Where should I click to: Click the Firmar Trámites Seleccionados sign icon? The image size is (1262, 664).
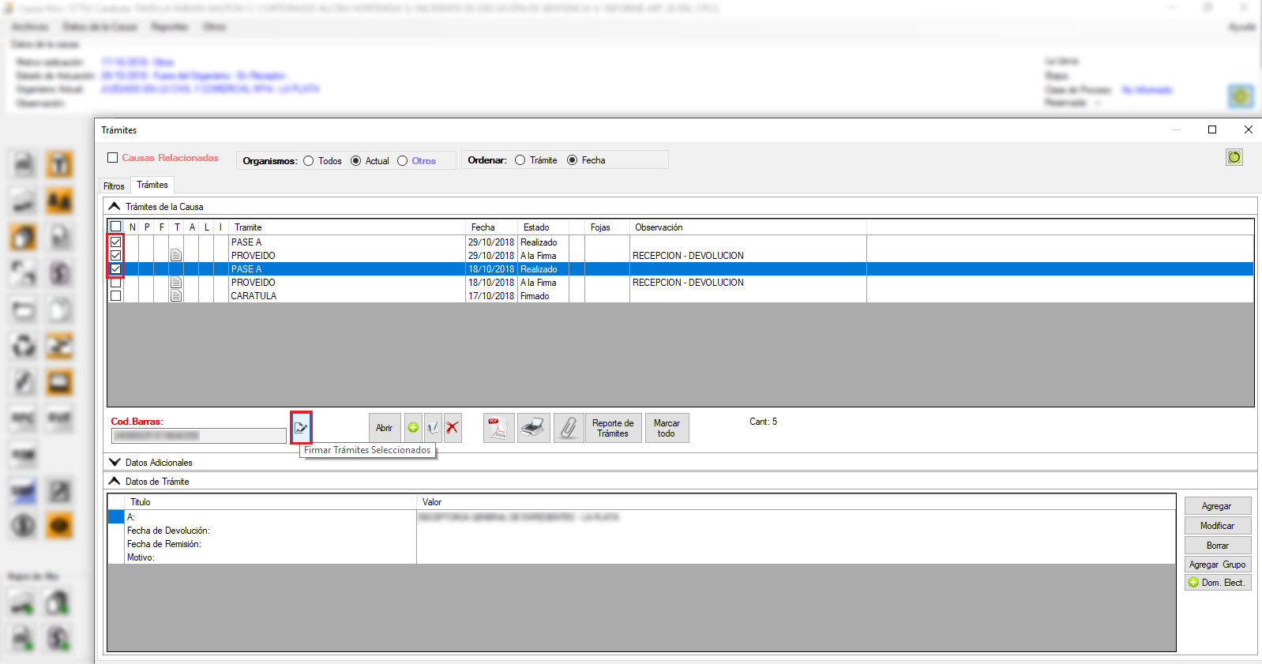point(301,428)
